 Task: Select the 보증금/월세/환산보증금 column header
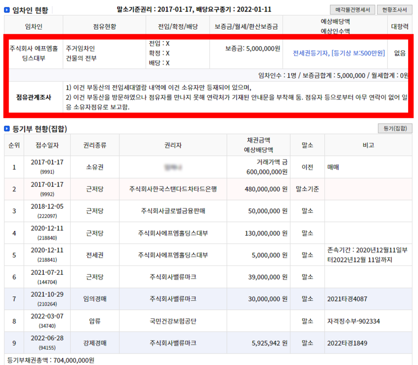[x=246, y=26]
